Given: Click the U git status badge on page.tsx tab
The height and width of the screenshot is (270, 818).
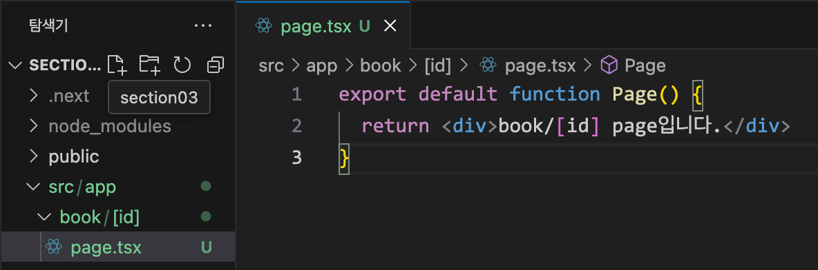Looking at the screenshot, I should (x=364, y=27).
